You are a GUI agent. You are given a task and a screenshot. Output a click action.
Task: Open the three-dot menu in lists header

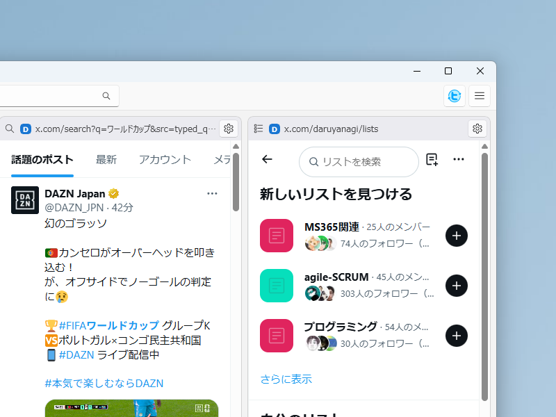click(x=459, y=159)
